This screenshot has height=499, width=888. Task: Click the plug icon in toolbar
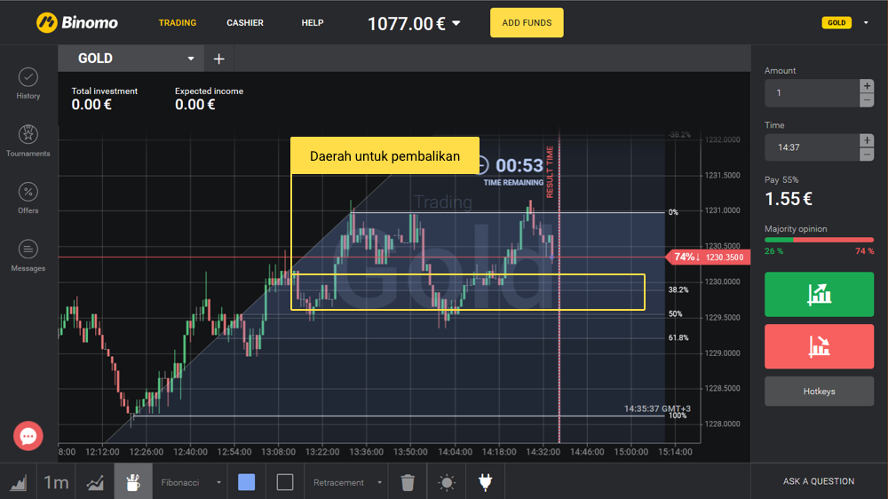click(x=486, y=482)
